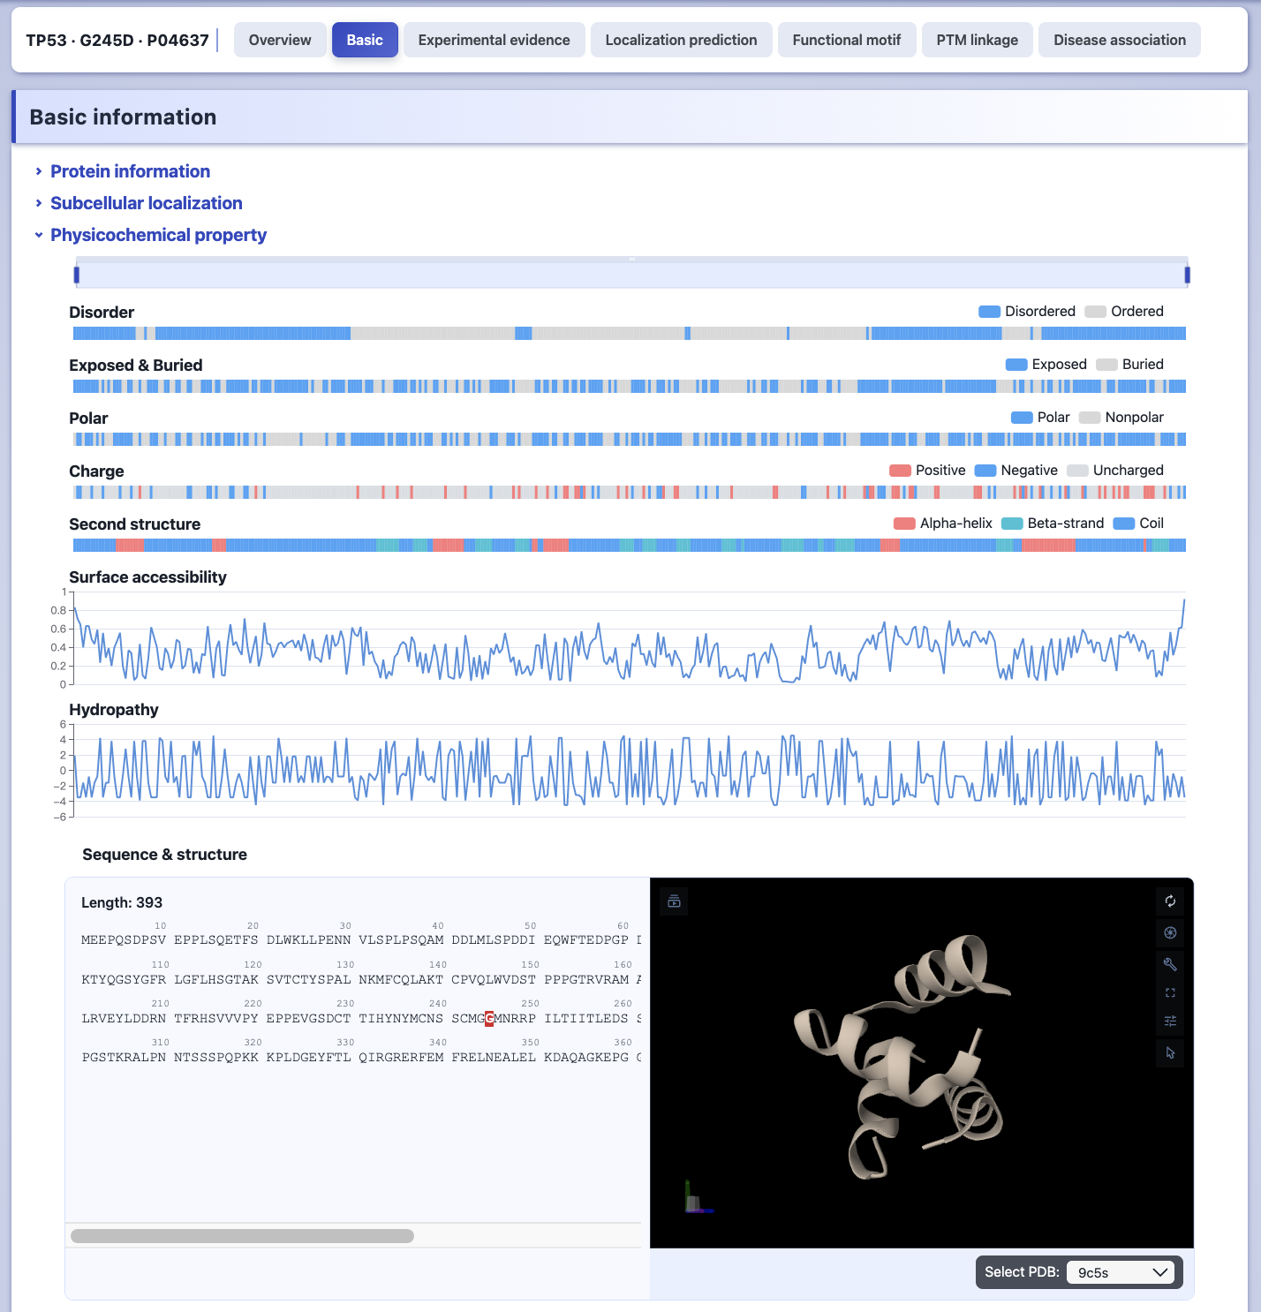
Task: Click sequence block 'KTYQGSYGFR'
Action: pos(124,980)
